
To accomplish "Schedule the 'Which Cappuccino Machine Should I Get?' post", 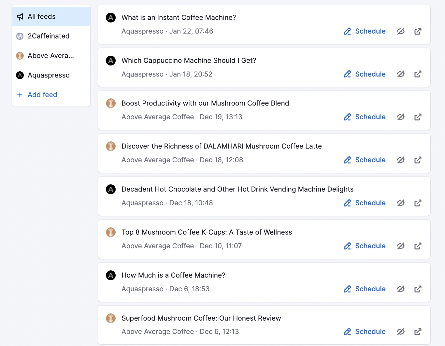I will [365, 74].
